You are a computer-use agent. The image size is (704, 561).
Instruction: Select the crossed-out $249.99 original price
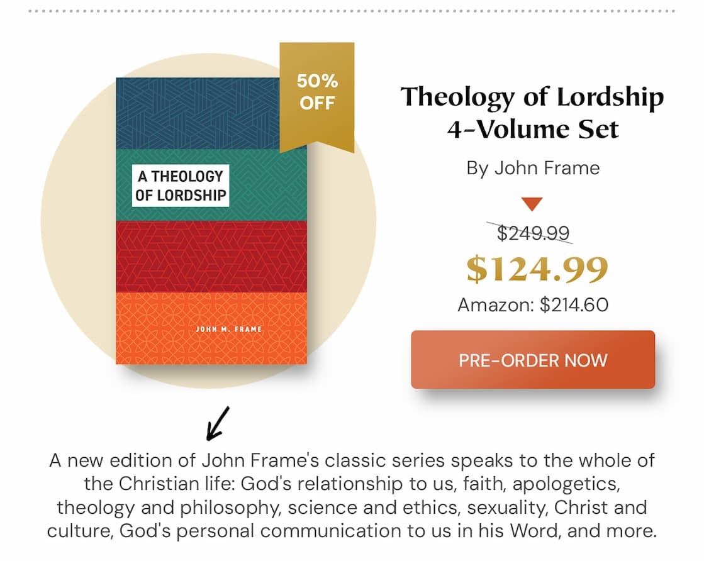coord(534,233)
